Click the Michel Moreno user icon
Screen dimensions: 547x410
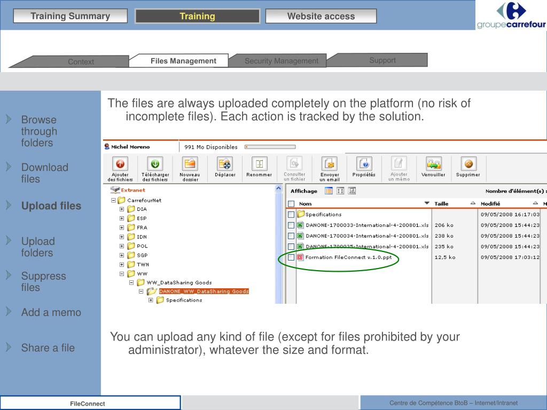pyautogui.click(x=107, y=146)
